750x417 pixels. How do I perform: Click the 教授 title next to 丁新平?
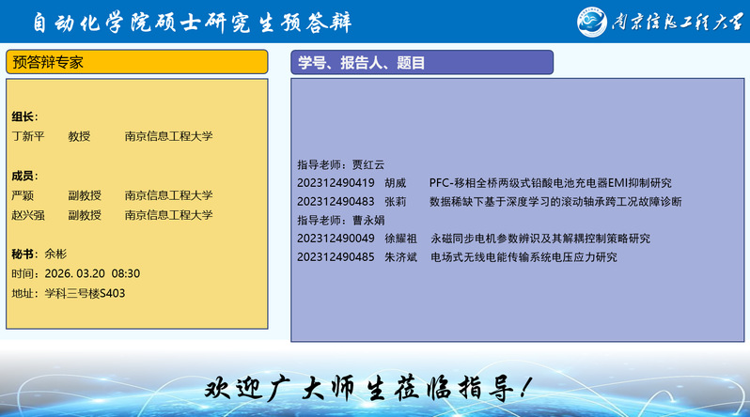79,136
